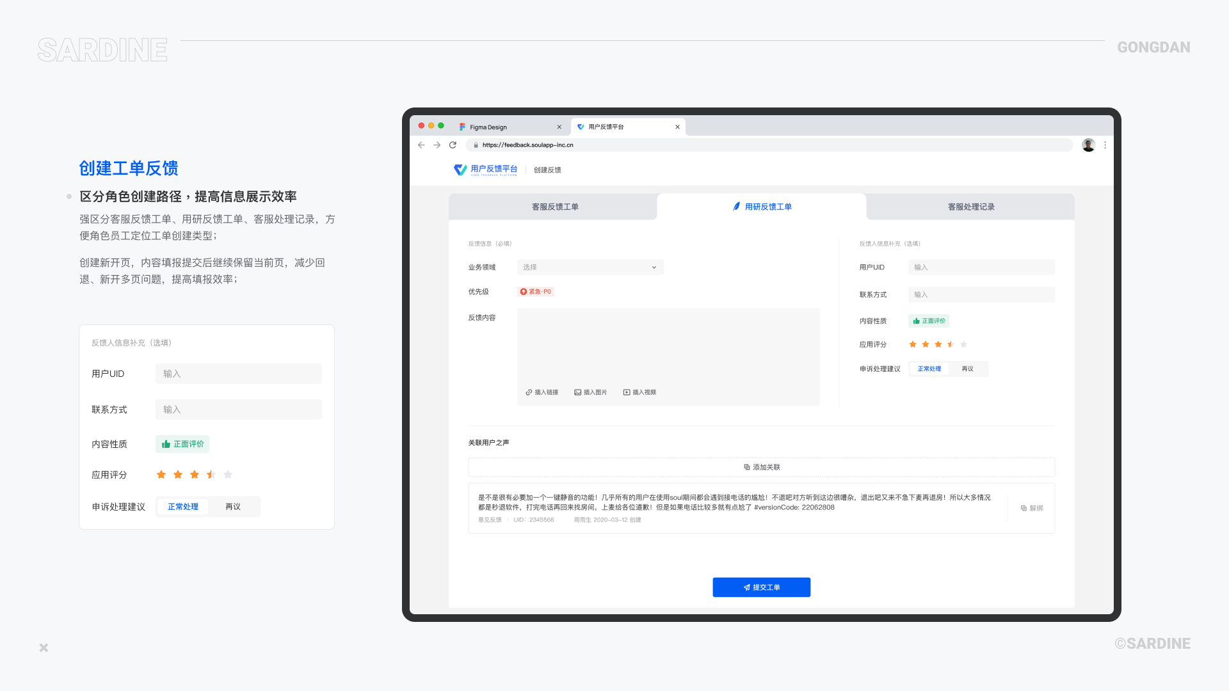This screenshot has width=1229, height=691.
Task: Click the 提交工单 submit button
Action: click(762, 587)
